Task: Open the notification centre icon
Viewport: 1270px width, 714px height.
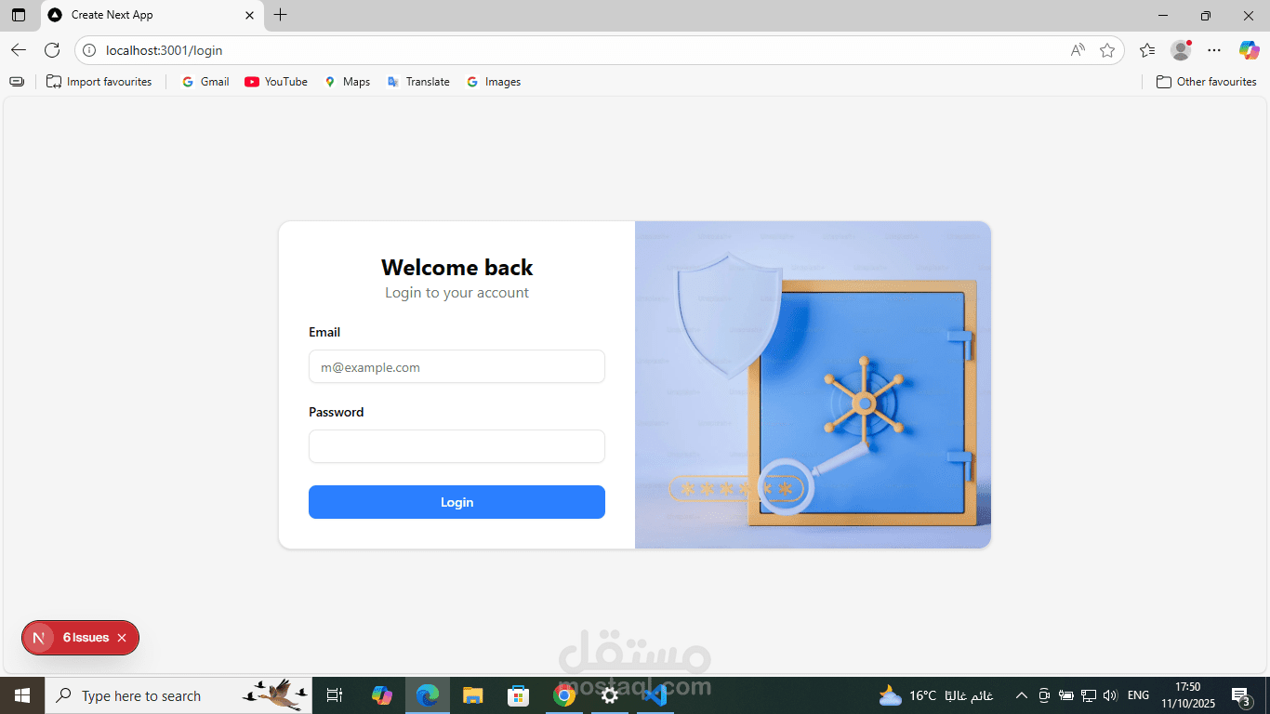Action: (x=1241, y=695)
